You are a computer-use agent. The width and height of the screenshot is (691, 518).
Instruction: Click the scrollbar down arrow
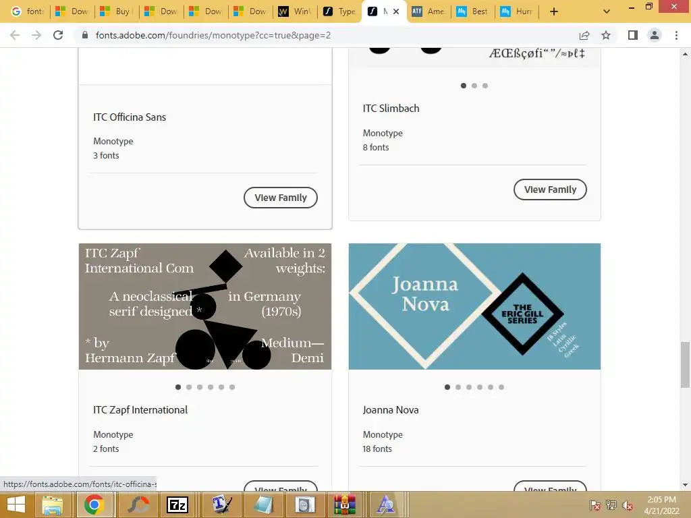(x=685, y=485)
